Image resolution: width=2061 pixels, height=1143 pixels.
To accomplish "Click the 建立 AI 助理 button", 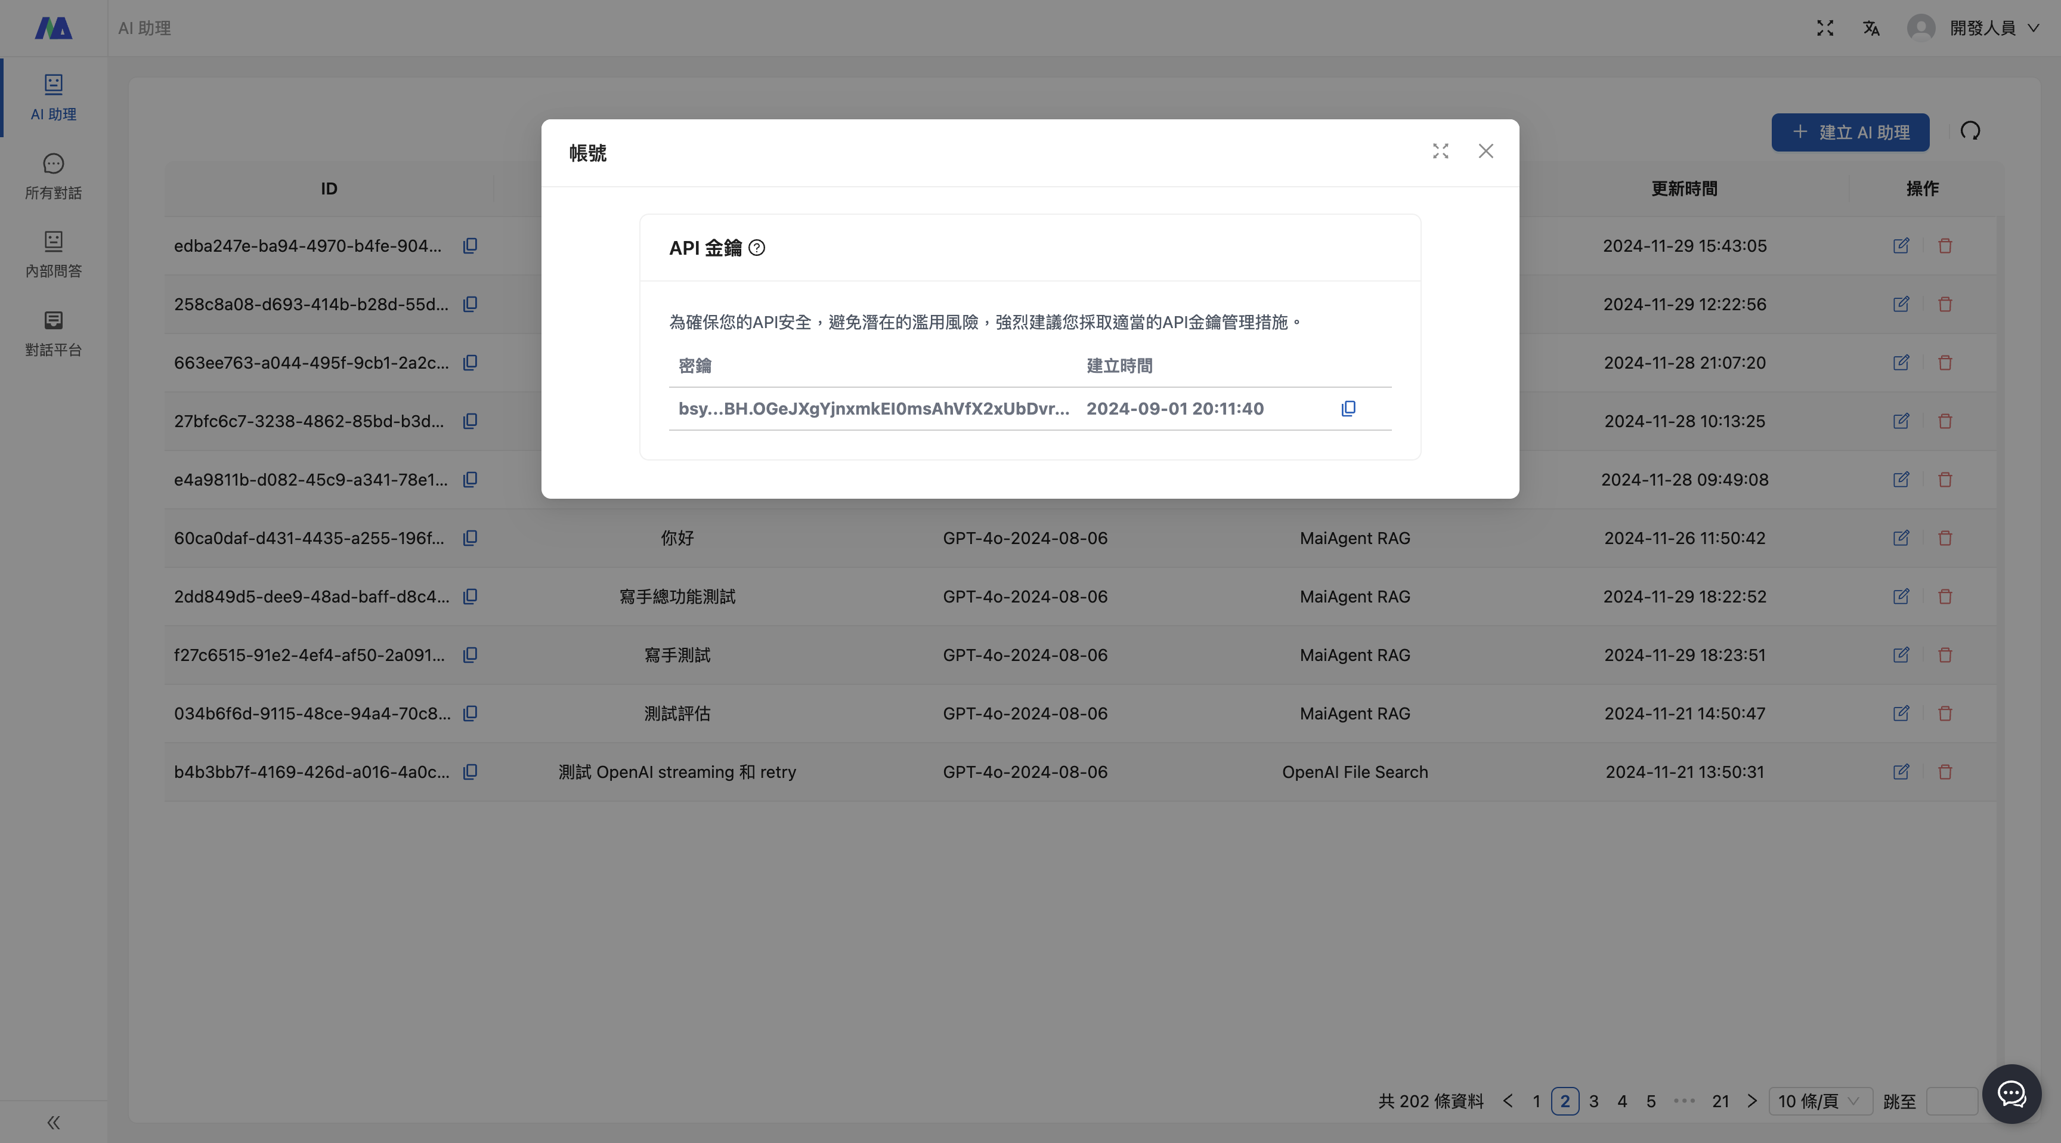I will pyautogui.click(x=1850, y=132).
